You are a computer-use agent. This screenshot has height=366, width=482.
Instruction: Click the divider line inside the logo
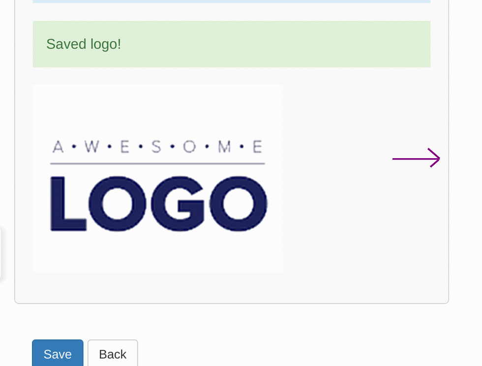[157, 164]
